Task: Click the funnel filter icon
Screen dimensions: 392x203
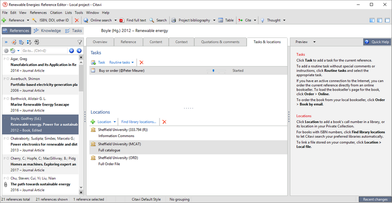Action: (x=79, y=42)
